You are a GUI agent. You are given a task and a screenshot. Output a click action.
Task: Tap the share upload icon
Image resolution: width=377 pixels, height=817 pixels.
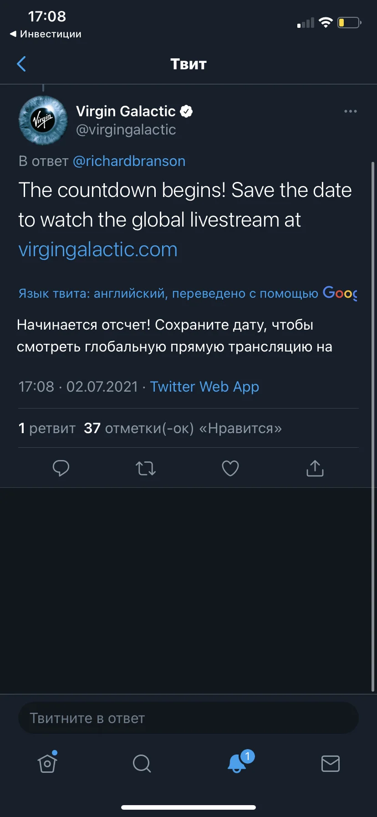315,468
